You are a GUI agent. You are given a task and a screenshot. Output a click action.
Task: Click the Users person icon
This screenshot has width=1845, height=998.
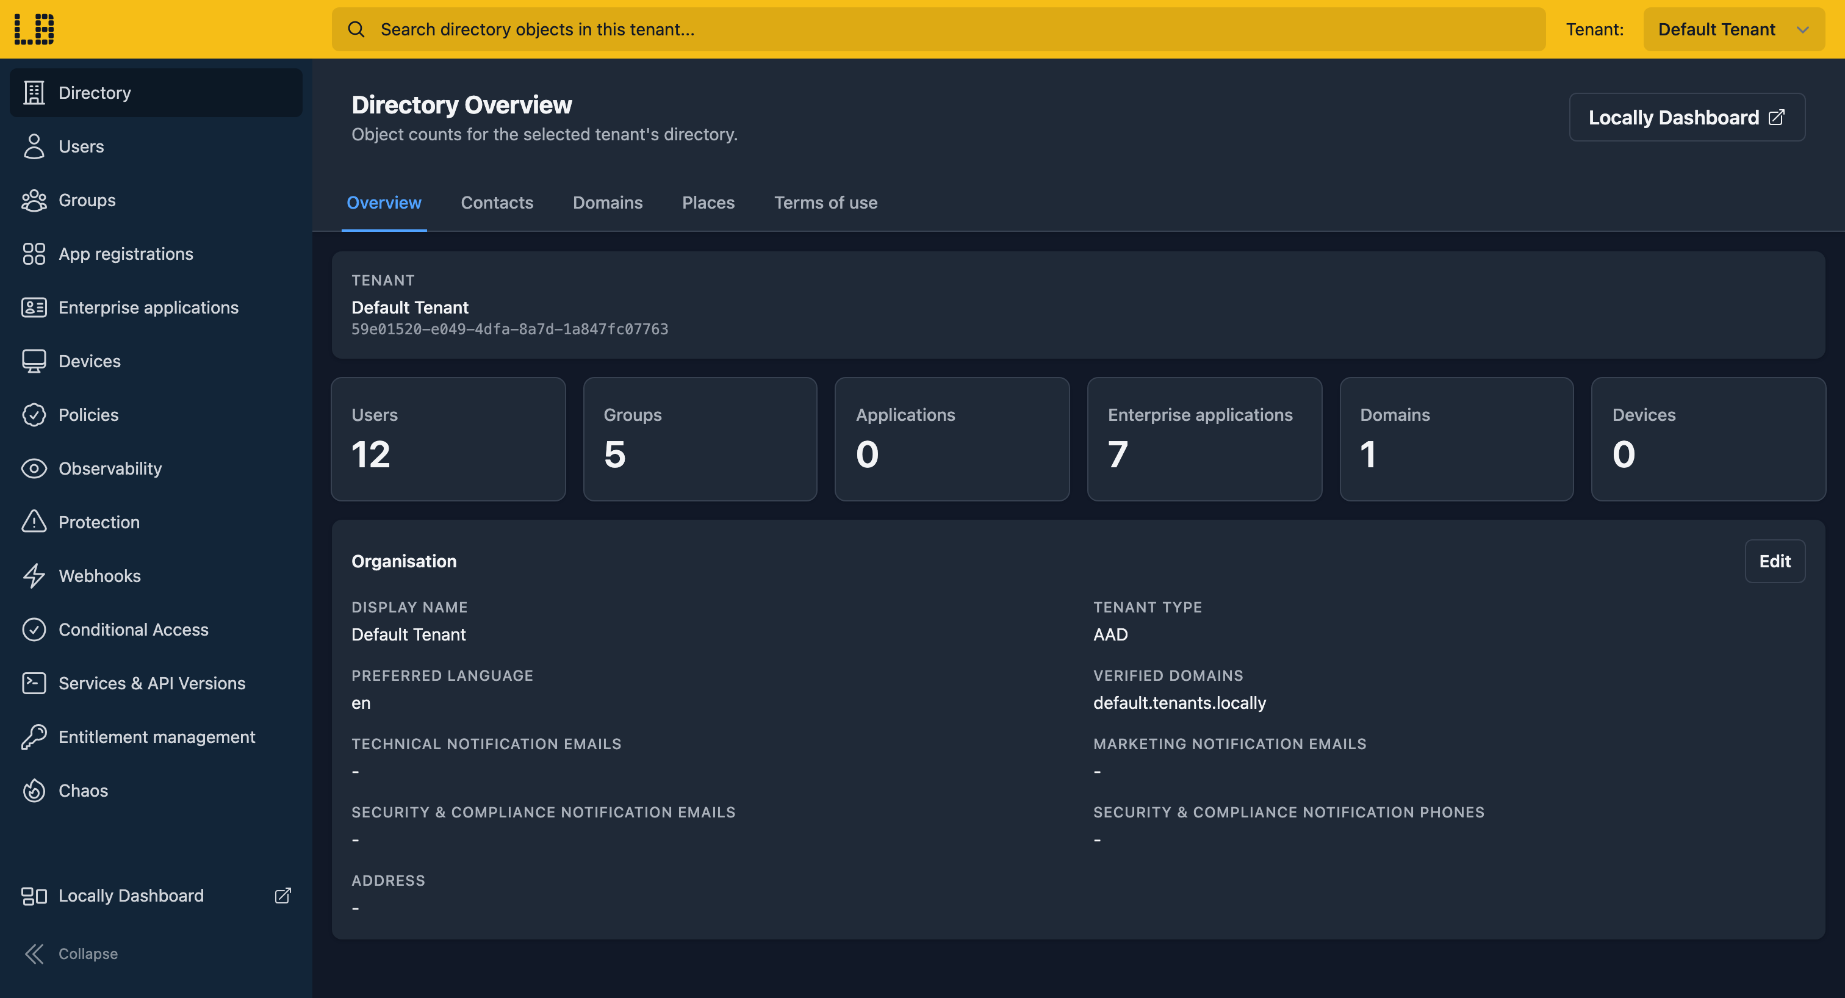[x=34, y=147]
